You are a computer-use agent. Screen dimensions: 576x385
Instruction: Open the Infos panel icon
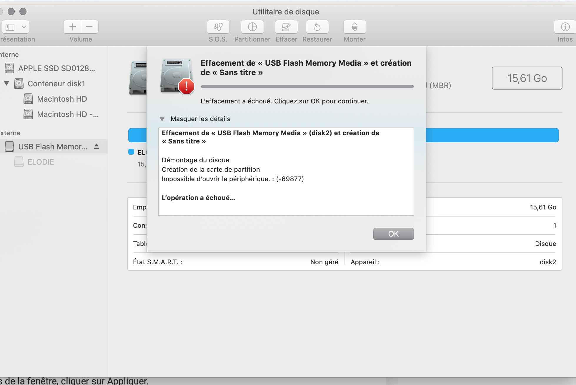(x=565, y=27)
